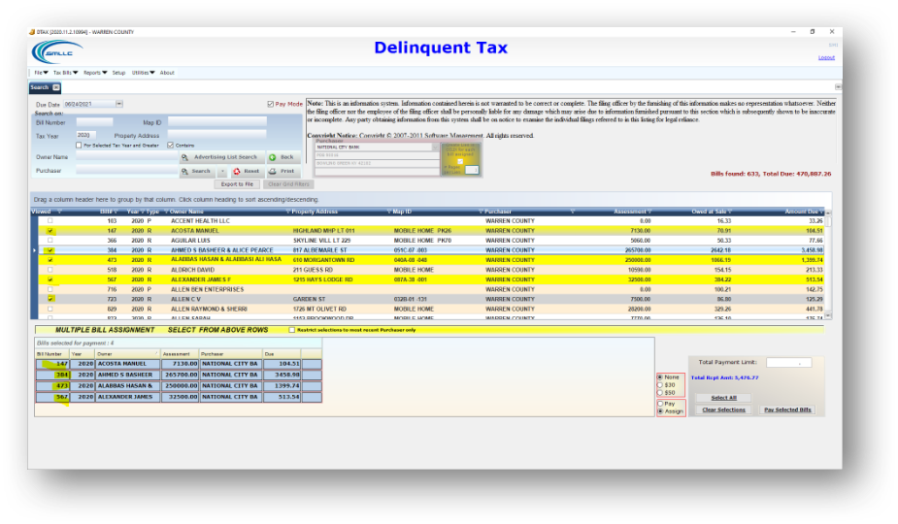Select the $30 radio option
The height and width of the screenshot is (524, 898).
[660, 384]
